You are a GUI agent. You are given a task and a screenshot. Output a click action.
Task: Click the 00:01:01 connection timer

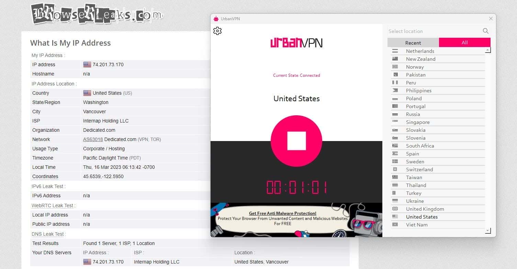(296, 187)
